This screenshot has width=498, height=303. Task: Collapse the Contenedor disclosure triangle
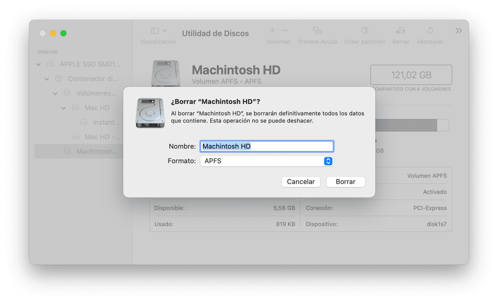point(47,79)
